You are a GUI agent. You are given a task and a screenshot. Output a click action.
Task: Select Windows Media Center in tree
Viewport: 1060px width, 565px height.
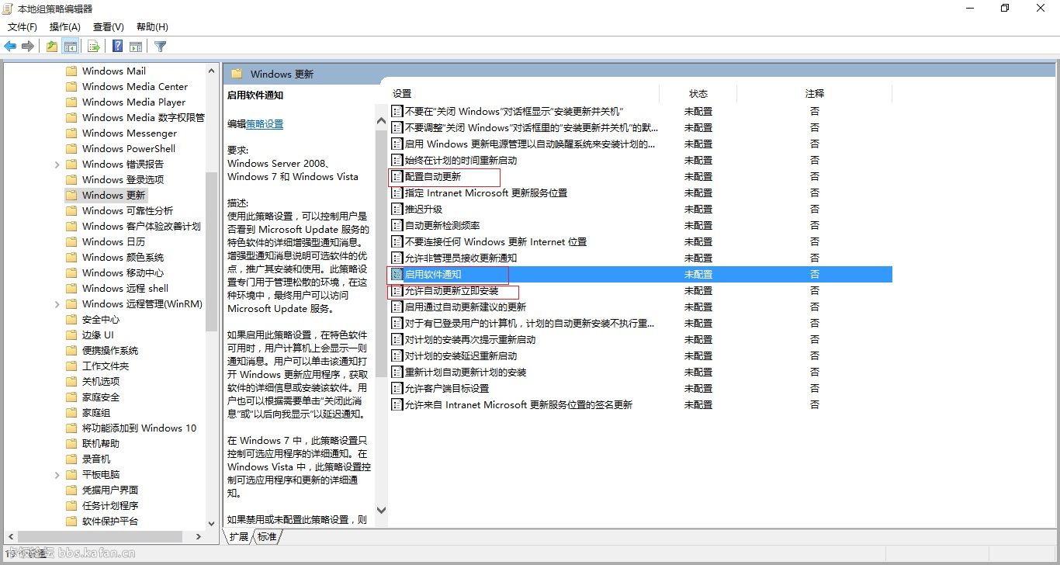point(135,86)
